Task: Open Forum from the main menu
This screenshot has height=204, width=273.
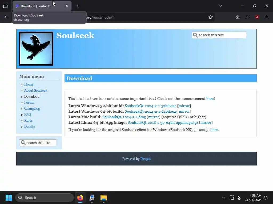Action: pyautogui.click(x=29, y=102)
